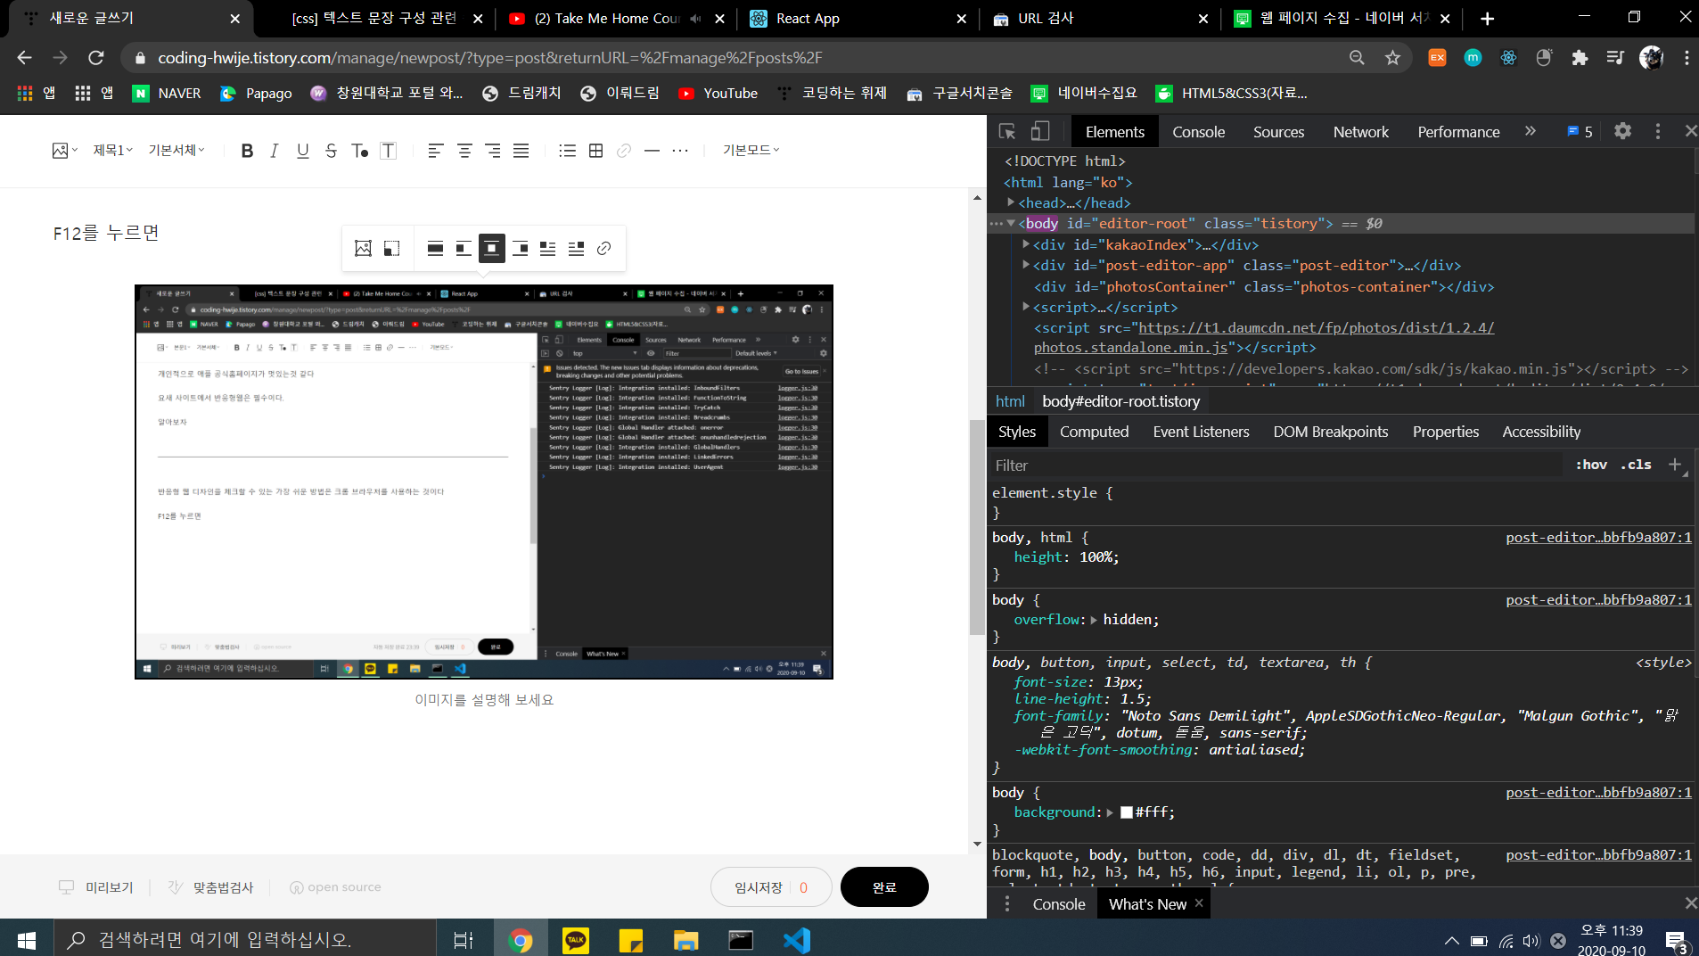Float image left with text wrap

coord(548,248)
